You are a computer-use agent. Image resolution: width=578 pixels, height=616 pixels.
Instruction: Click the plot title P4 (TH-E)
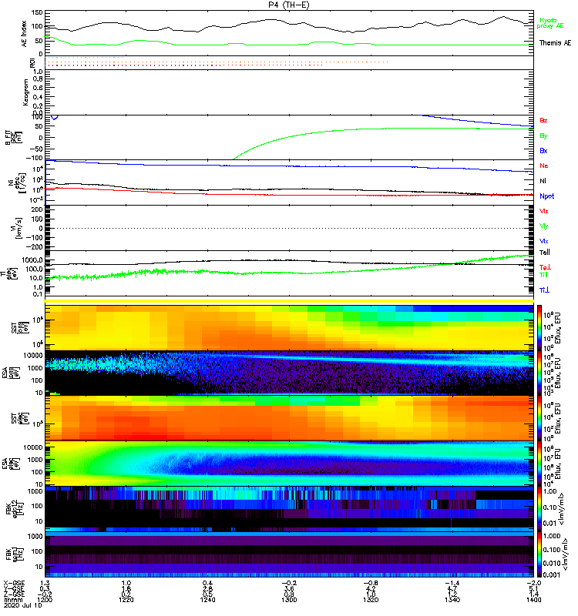288,5
